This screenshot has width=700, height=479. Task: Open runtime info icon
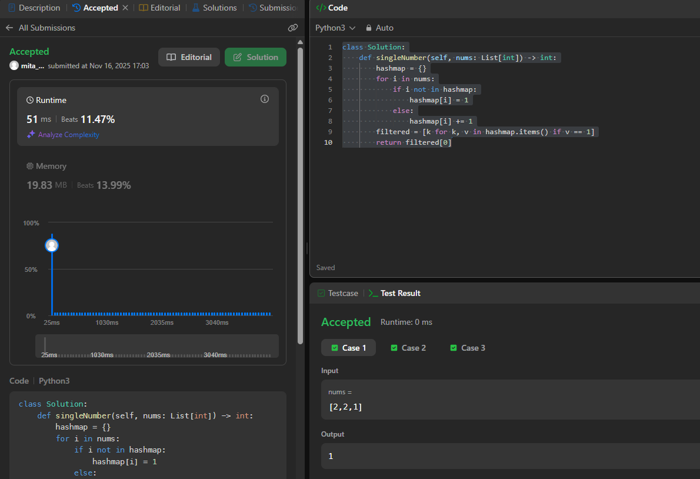tap(265, 99)
